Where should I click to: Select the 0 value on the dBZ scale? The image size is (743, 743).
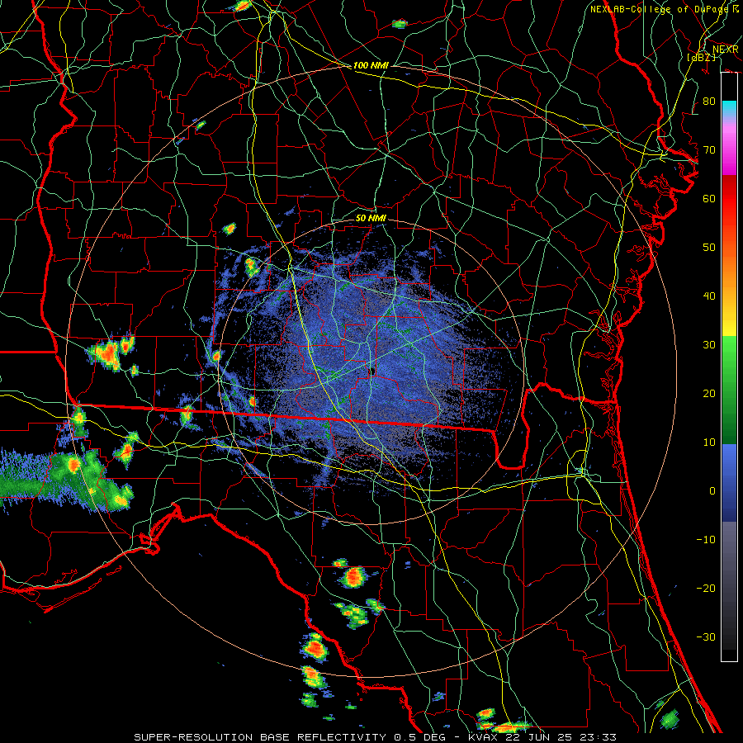712,491
